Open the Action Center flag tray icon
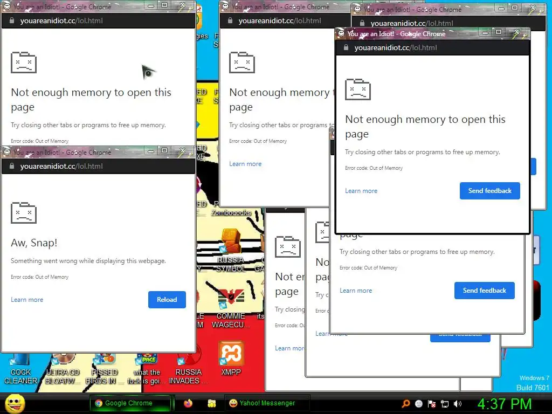Viewport: 552px width, 414px height. coord(432,404)
